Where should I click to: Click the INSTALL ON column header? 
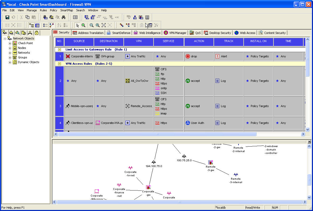(258, 41)
